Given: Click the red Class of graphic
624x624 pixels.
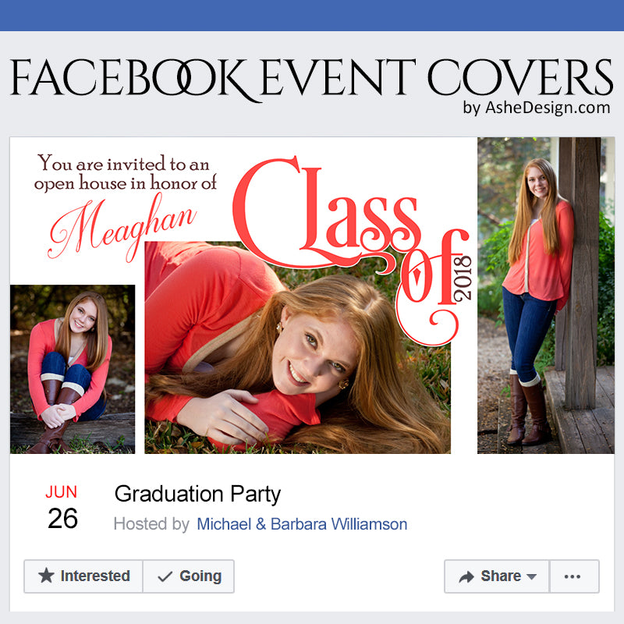Looking at the screenshot, I should pyautogui.click(x=343, y=218).
